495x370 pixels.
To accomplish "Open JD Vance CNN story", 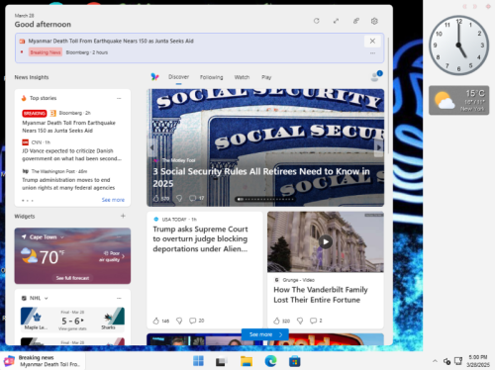I will [71, 154].
